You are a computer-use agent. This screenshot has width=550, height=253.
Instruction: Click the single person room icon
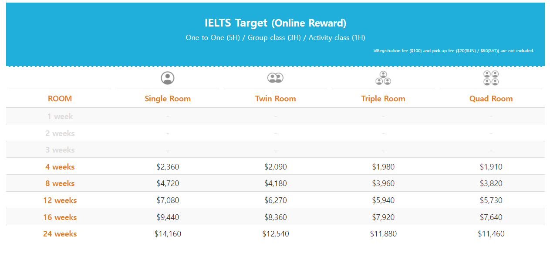(168, 78)
